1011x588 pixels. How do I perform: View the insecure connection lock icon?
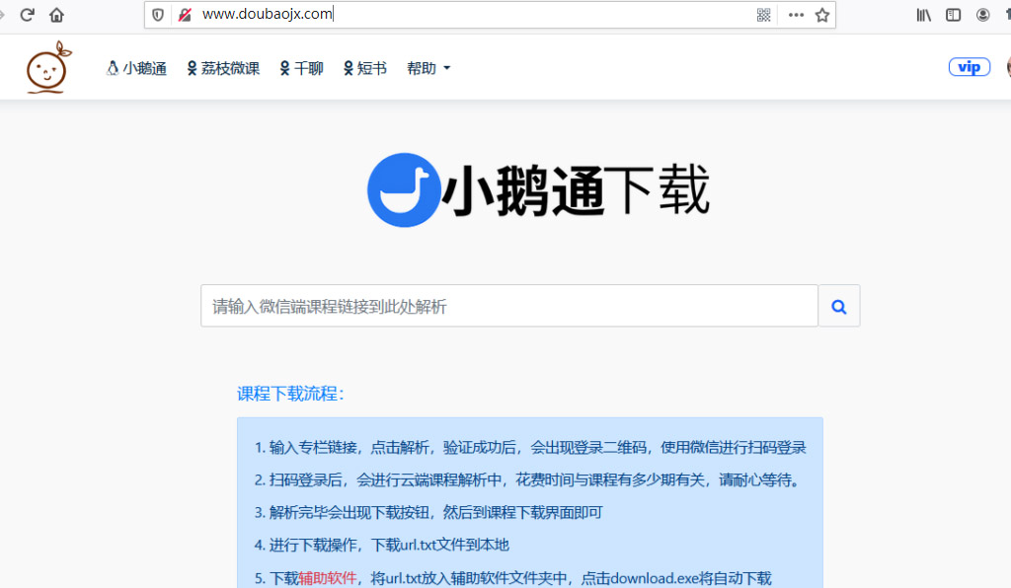(185, 15)
